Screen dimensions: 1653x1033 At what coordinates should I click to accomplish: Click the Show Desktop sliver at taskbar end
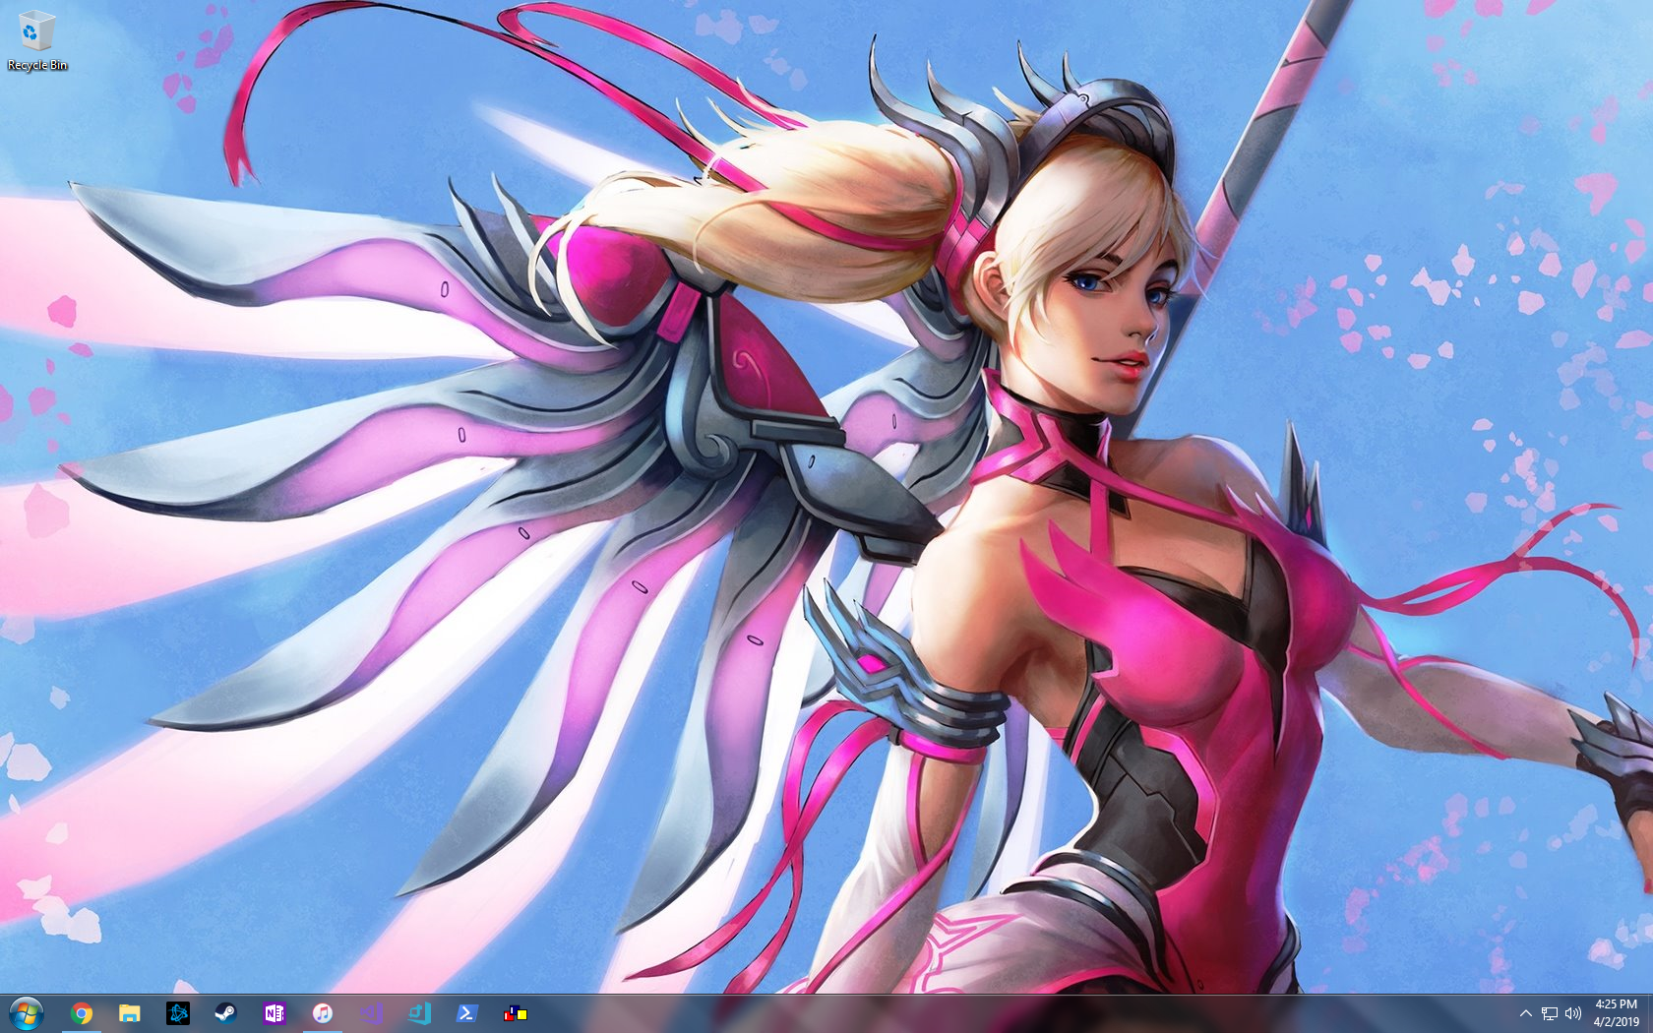click(x=1650, y=1013)
